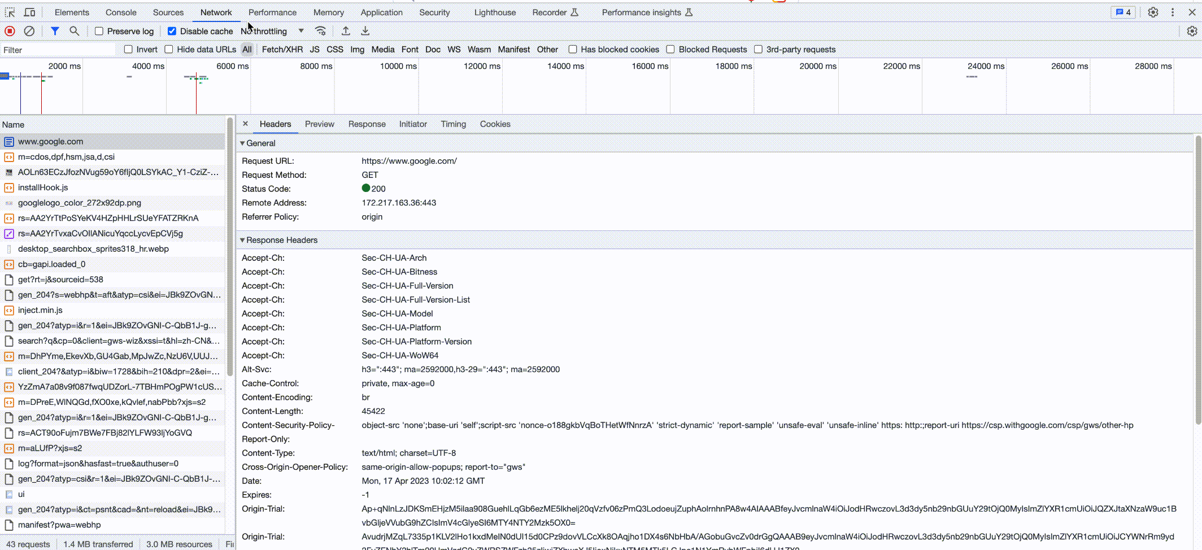Export HAR file with download icon
The width and height of the screenshot is (1202, 550).
point(365,31)
